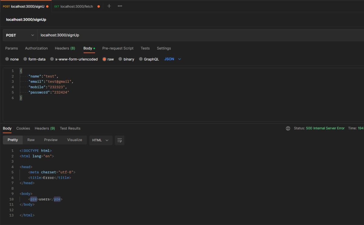Open the response Body tab
This screenshot has width=364, height=225.
(7, 128)
